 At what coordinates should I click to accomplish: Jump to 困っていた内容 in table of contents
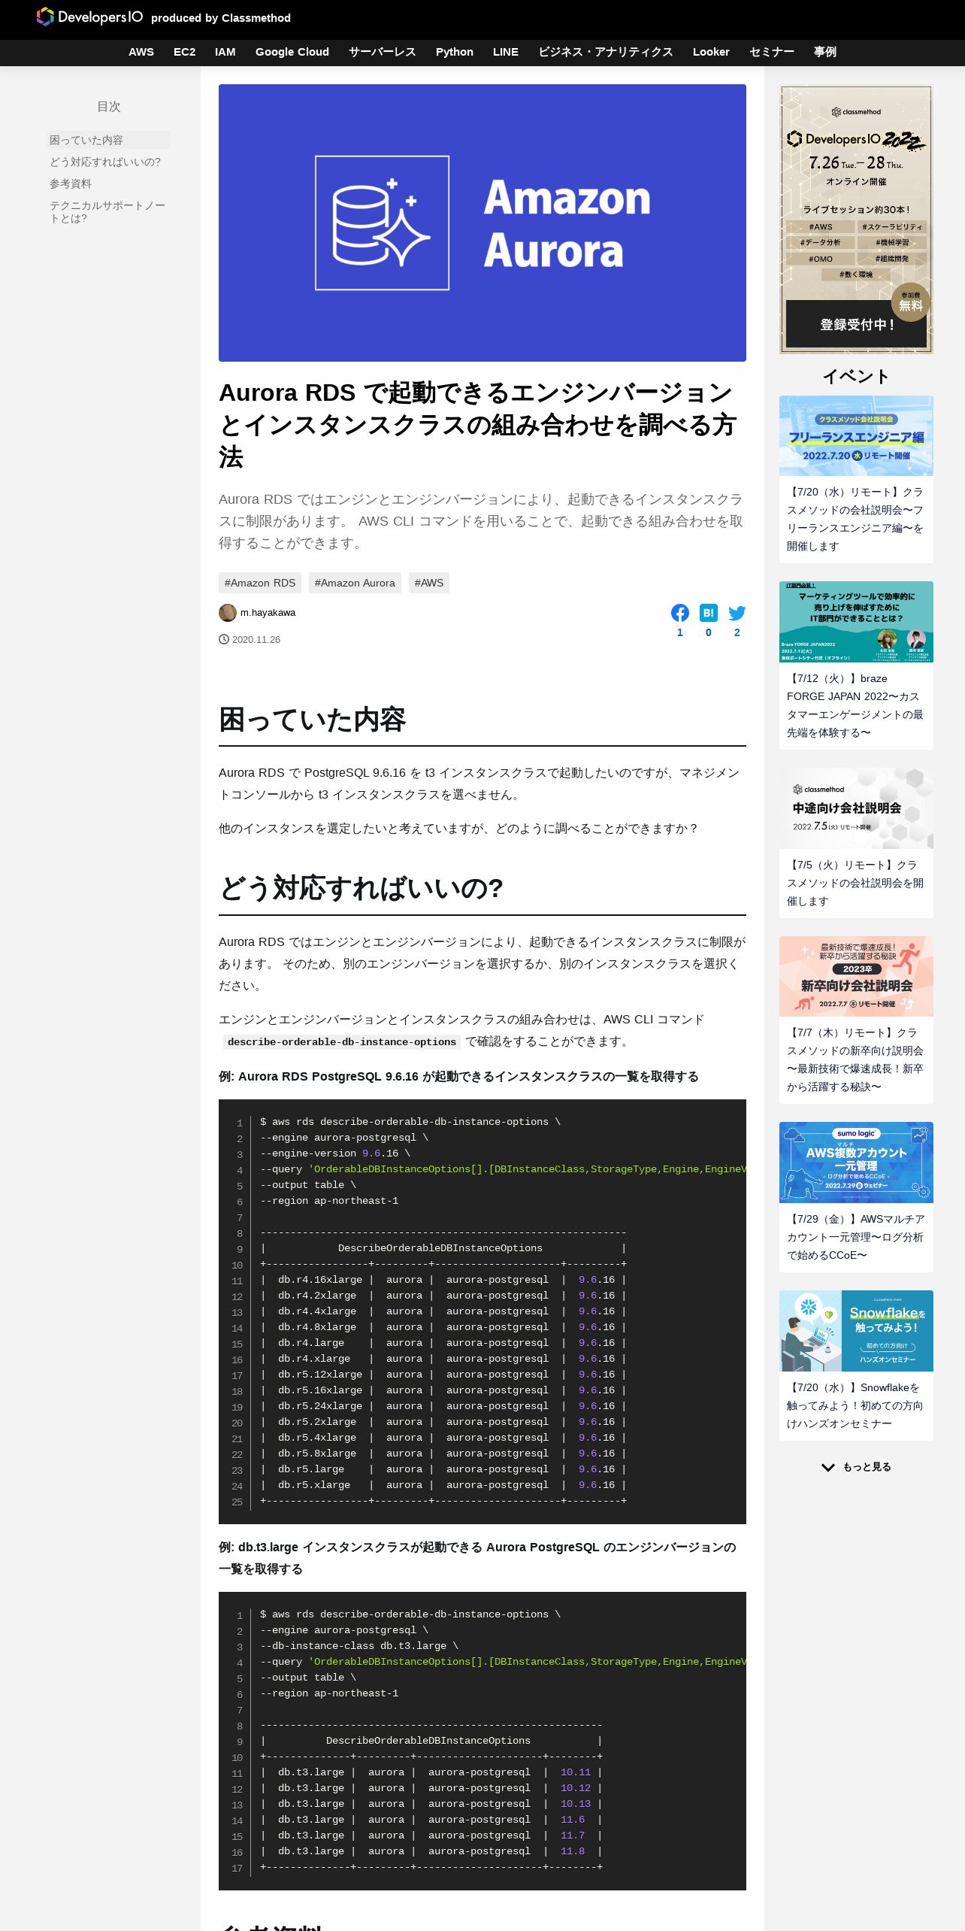[x=109, y=140]
